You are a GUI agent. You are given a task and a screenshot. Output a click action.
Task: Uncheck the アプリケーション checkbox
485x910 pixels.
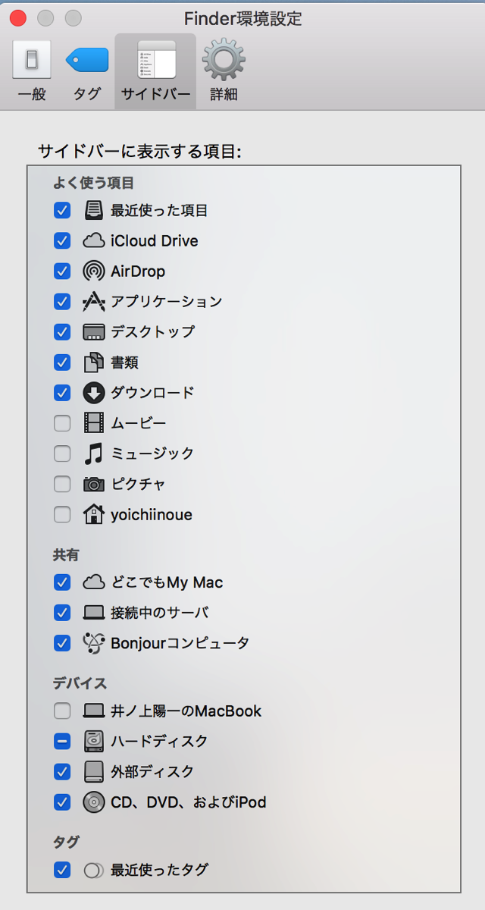pyautogui.click(x=62, y=301)
